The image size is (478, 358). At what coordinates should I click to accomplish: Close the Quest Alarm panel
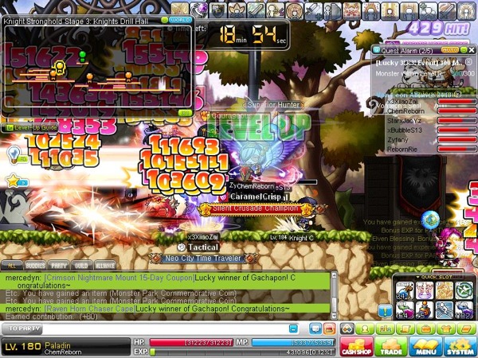point(472,50)
